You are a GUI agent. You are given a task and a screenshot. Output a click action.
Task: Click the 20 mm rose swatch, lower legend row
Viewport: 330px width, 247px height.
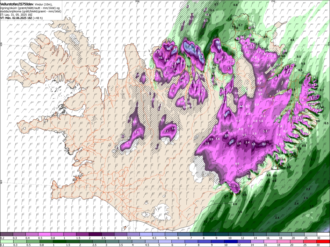pos(297,242)
